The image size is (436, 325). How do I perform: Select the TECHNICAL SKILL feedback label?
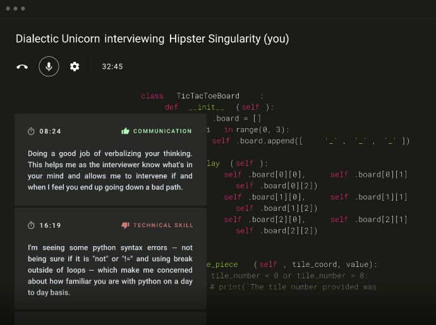163,225
